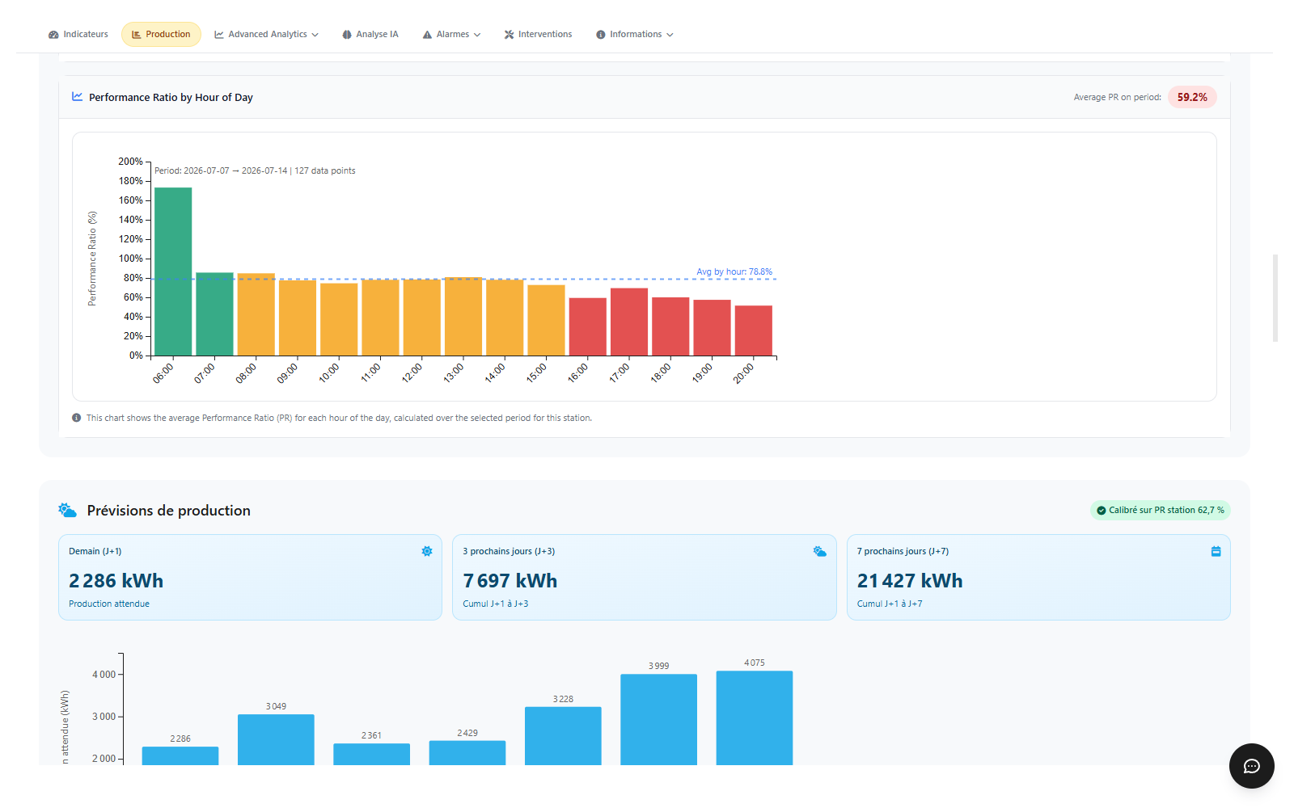
Task: Click the Prévisions de production heading
Action: [169, 511]
